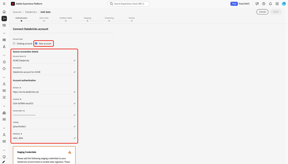The image size is (288, 164).
Task: Click the masked Access token field
Action: [44, 115]
